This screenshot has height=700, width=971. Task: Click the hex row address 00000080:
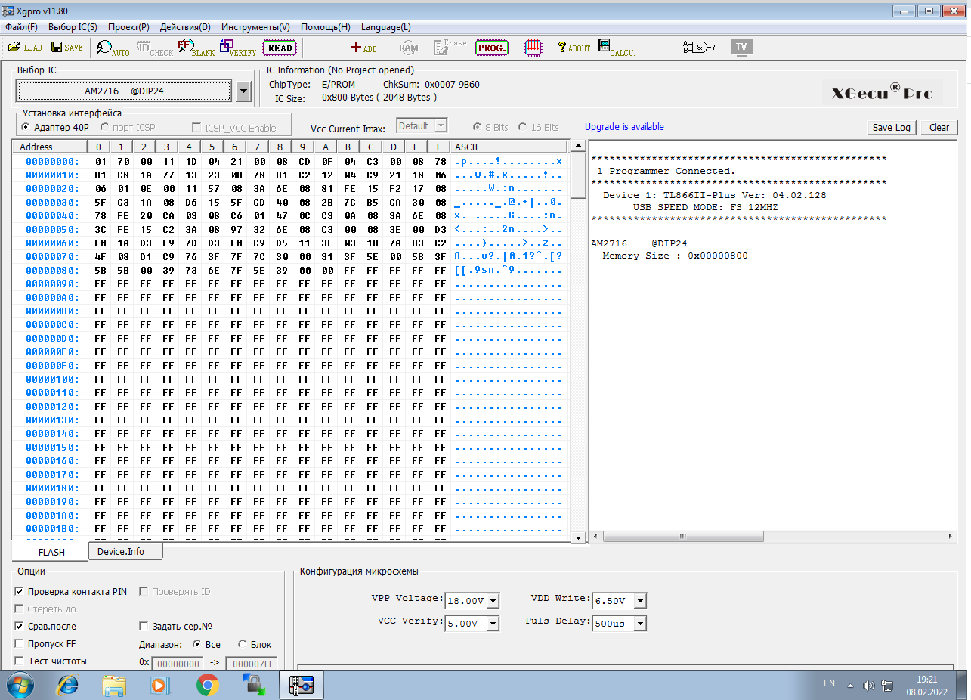click(53, 271)
